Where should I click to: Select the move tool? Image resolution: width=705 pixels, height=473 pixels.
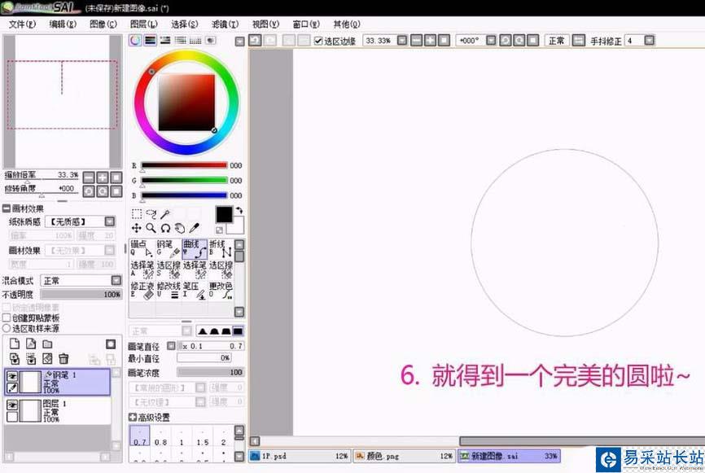pyautogui.click(x=137, y=229)
